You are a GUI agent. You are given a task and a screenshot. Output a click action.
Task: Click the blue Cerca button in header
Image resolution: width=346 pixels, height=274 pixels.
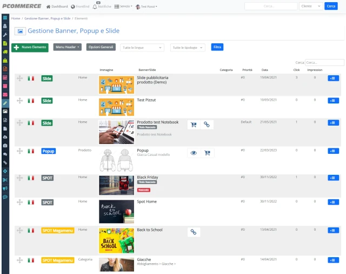(331, 6)
